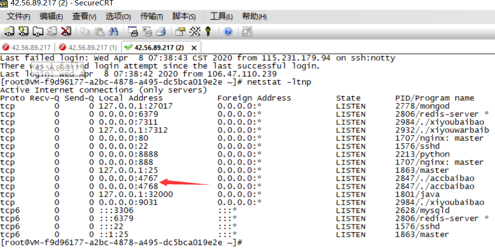Image resolution: width=495 pixels, height=249 pixels.
Task: Open the 帮助(H) menu
Action: 254,17
